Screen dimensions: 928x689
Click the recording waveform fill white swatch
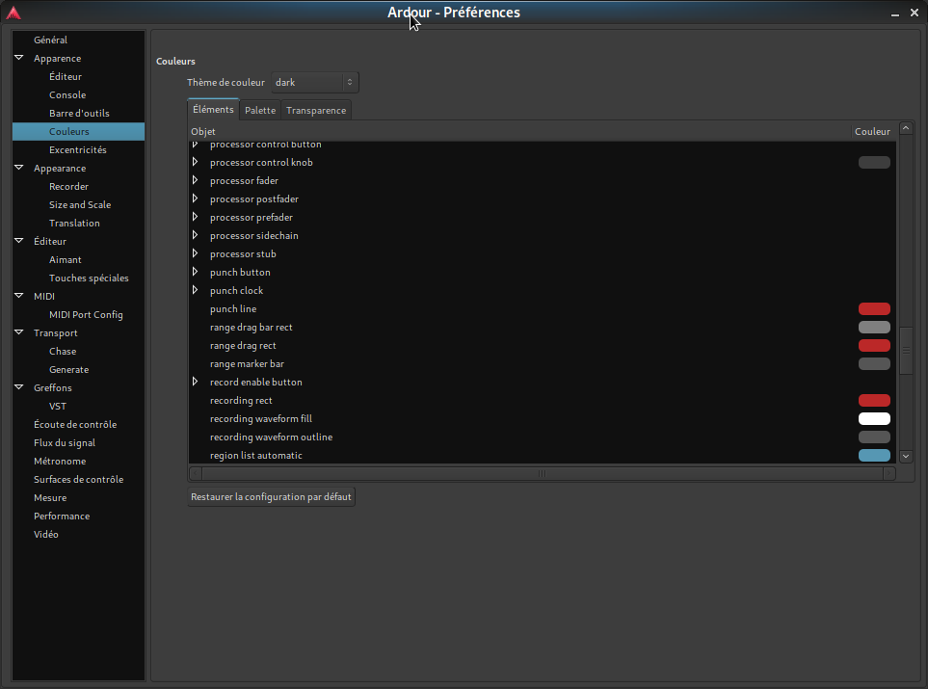(x=874, y=419)
